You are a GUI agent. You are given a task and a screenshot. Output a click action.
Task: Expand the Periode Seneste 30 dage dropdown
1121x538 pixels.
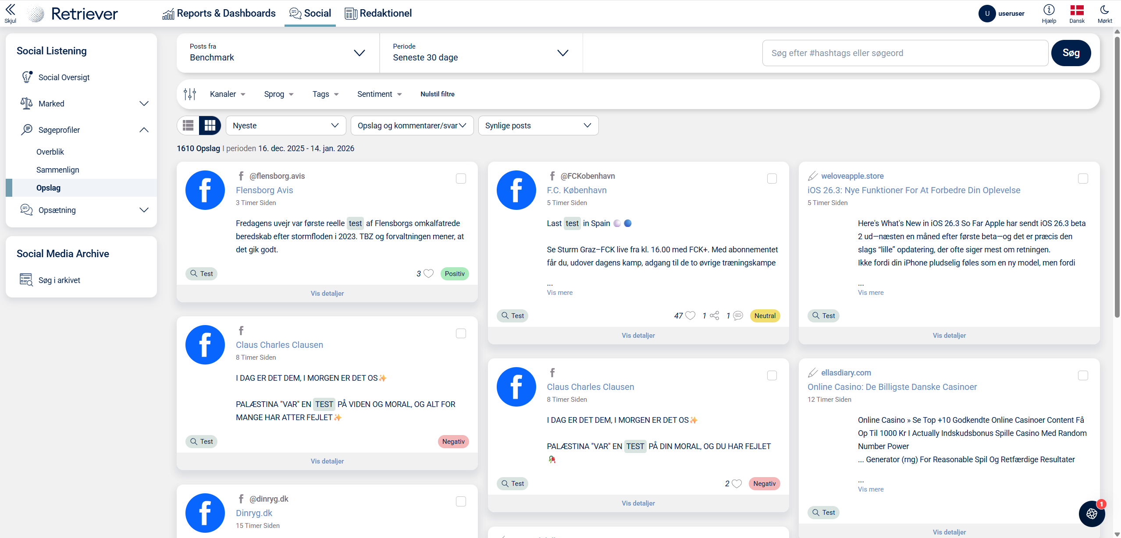tap(480, 53)
